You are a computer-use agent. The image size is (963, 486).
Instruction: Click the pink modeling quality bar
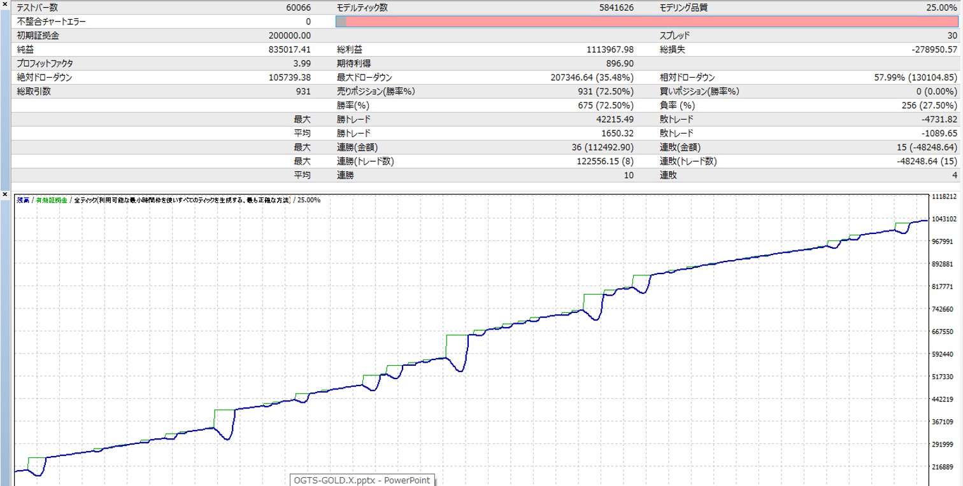pos(647,22)
